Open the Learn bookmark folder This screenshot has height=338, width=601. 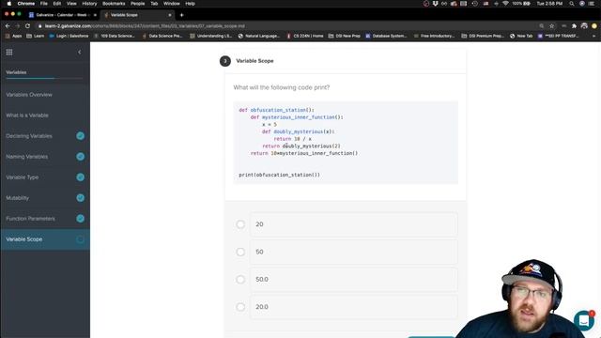click(36, 36)
